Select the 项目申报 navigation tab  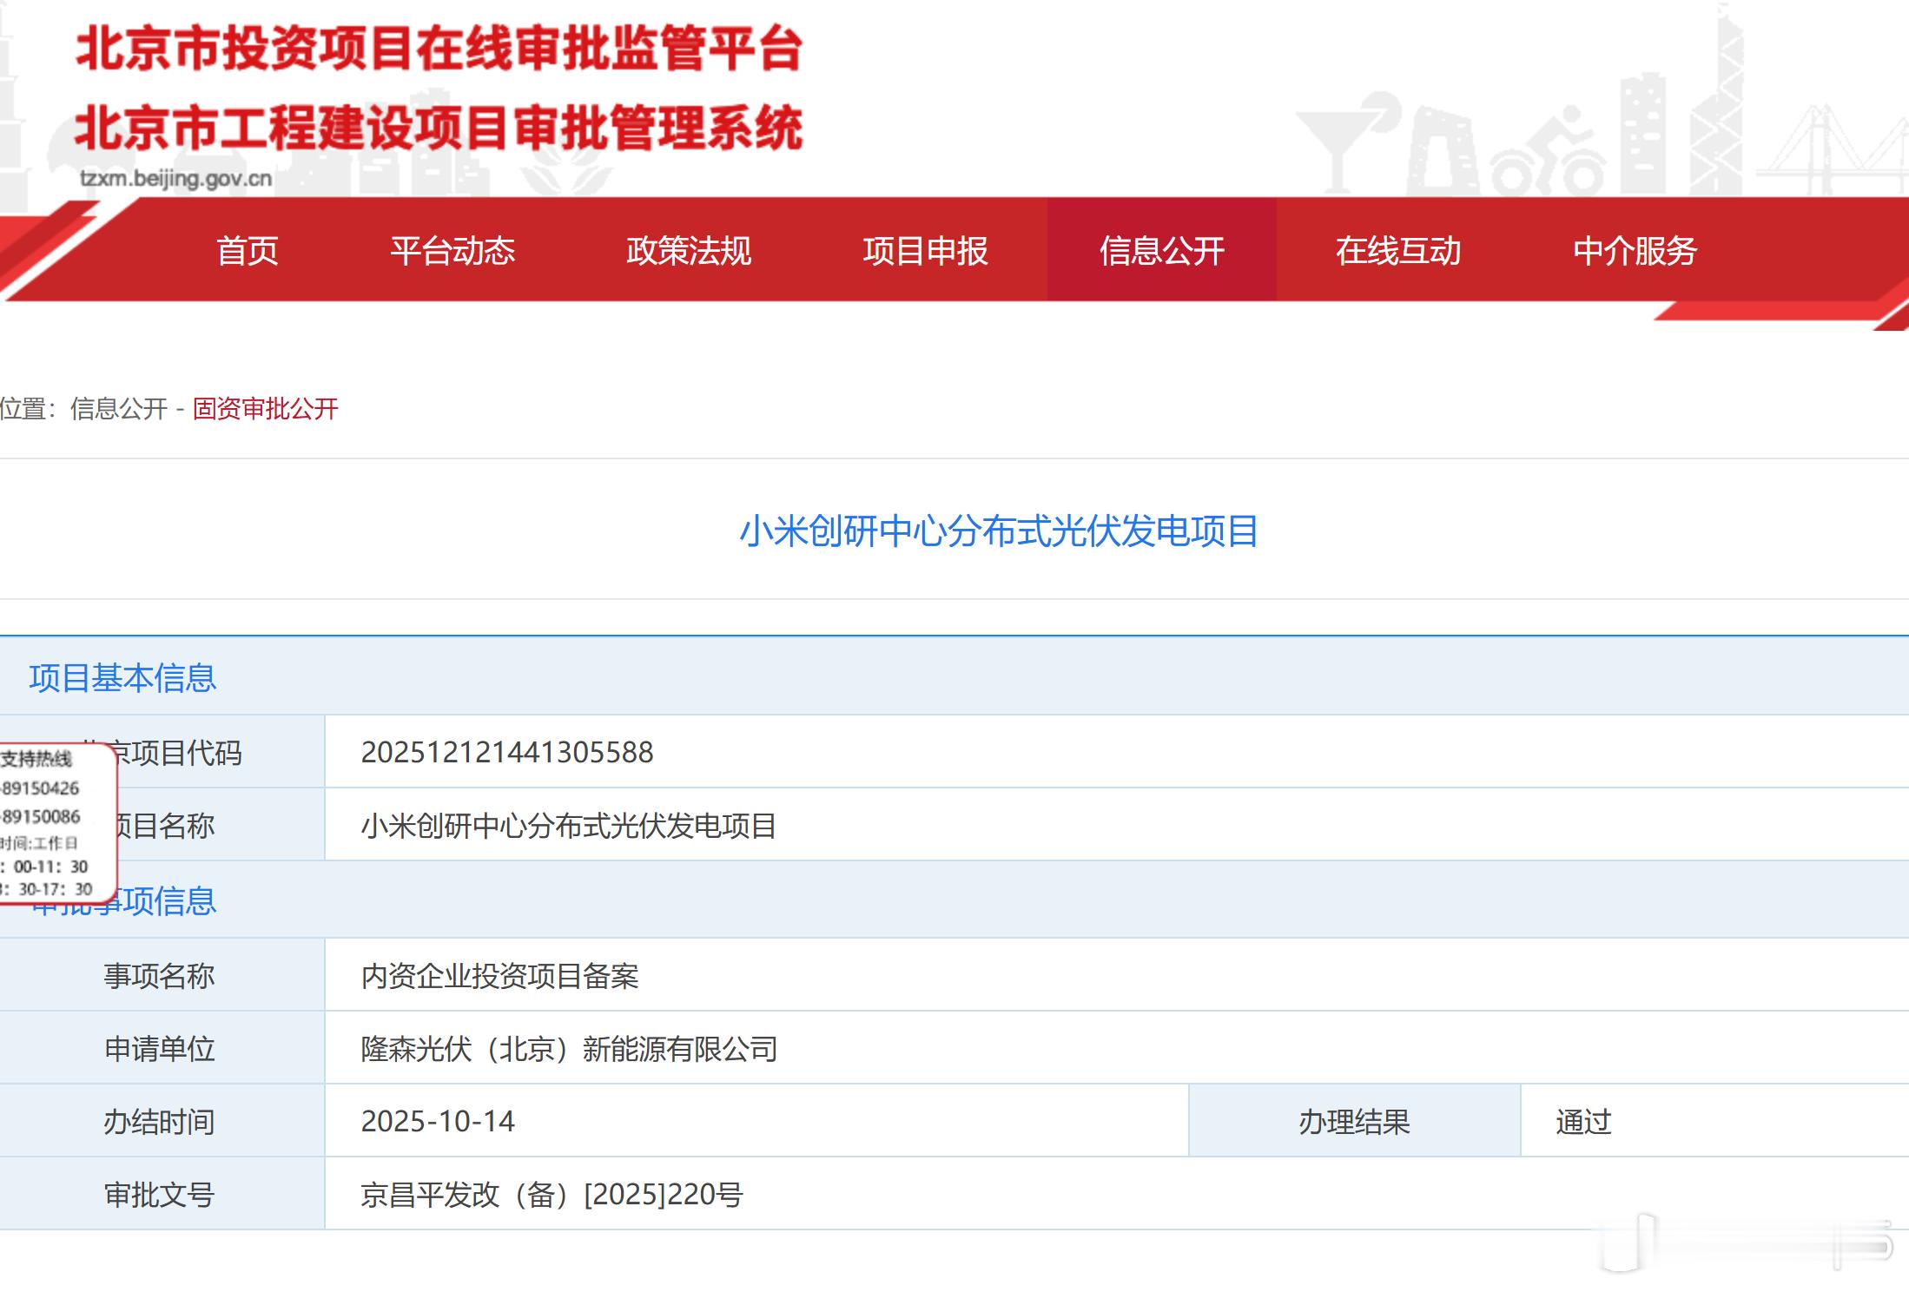tap(925, 251)
